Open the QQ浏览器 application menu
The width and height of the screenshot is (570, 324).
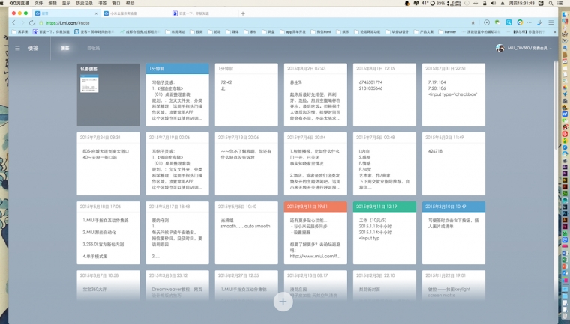[x=19, y=3]
